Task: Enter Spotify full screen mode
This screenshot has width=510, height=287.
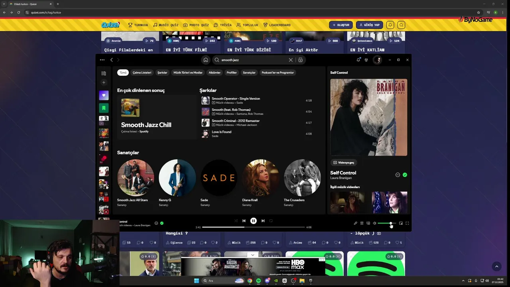Action: click(x=407, y=223)
